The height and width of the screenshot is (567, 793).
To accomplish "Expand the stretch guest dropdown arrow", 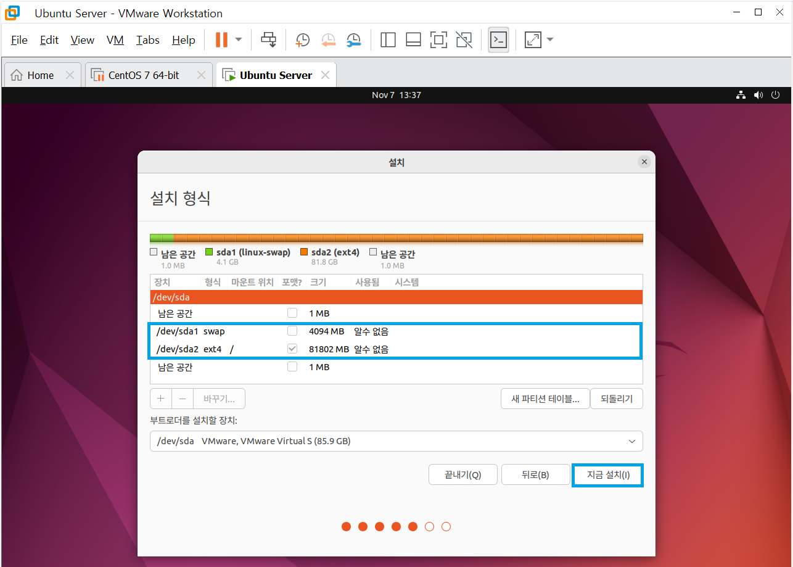I will click(x=550, y=40).
